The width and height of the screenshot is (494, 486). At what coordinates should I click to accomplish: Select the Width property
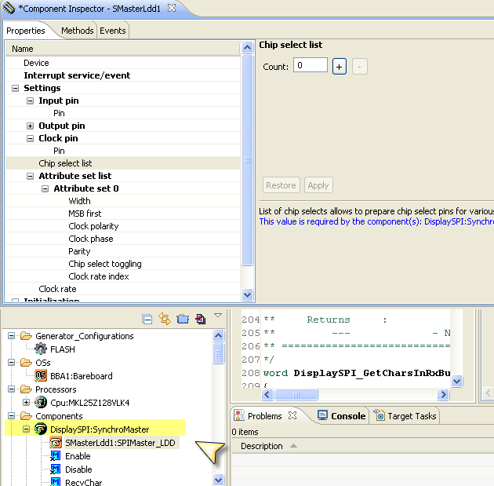pos(123,201)
